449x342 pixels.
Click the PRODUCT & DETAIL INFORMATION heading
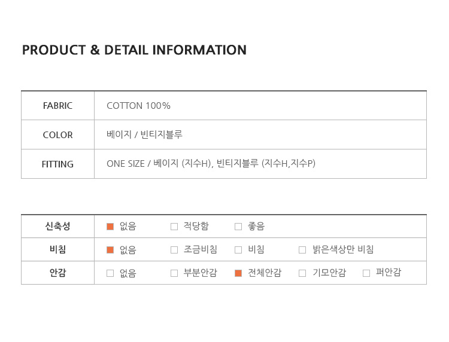(134, 50)
